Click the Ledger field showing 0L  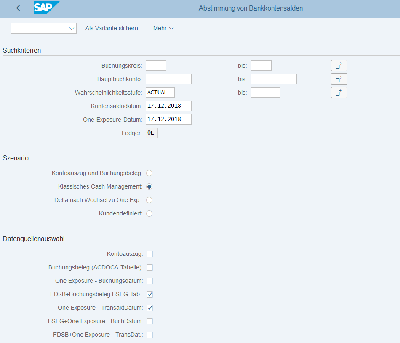tap(152, 133)
